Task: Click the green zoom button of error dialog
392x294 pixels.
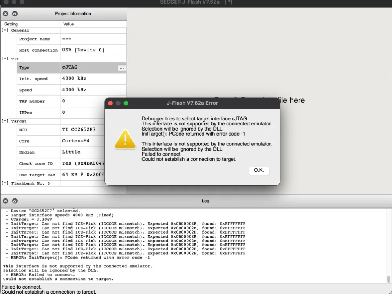Action: tap(126, 103)
